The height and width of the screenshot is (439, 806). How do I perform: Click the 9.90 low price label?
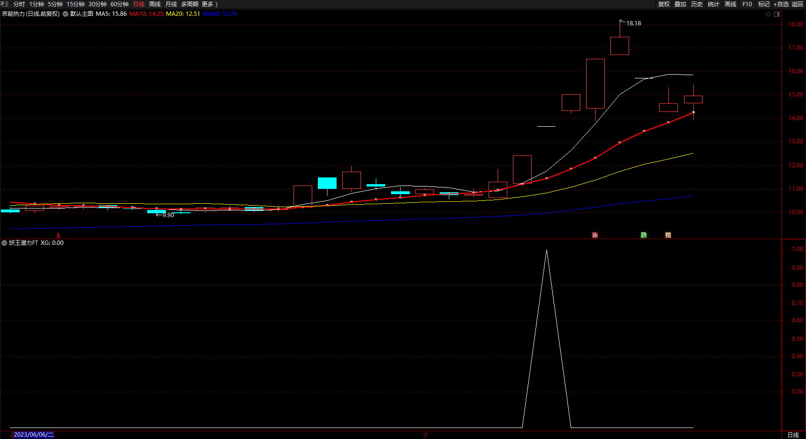click(168, 215)
